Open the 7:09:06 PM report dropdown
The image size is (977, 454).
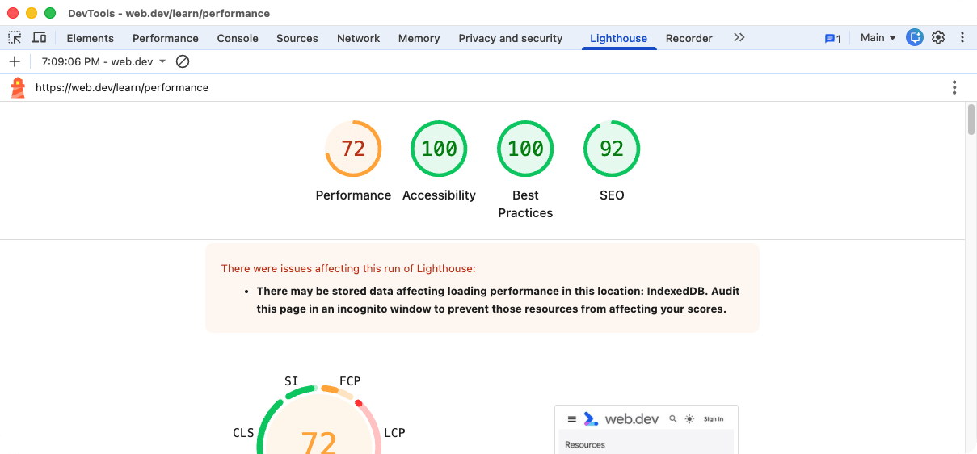103,61
